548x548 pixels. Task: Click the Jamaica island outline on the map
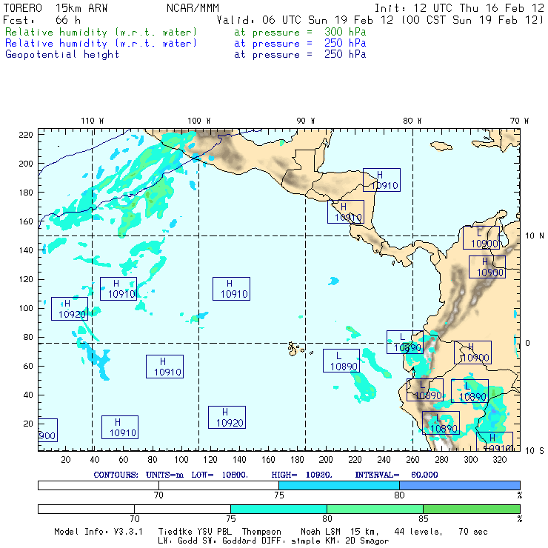441,146
